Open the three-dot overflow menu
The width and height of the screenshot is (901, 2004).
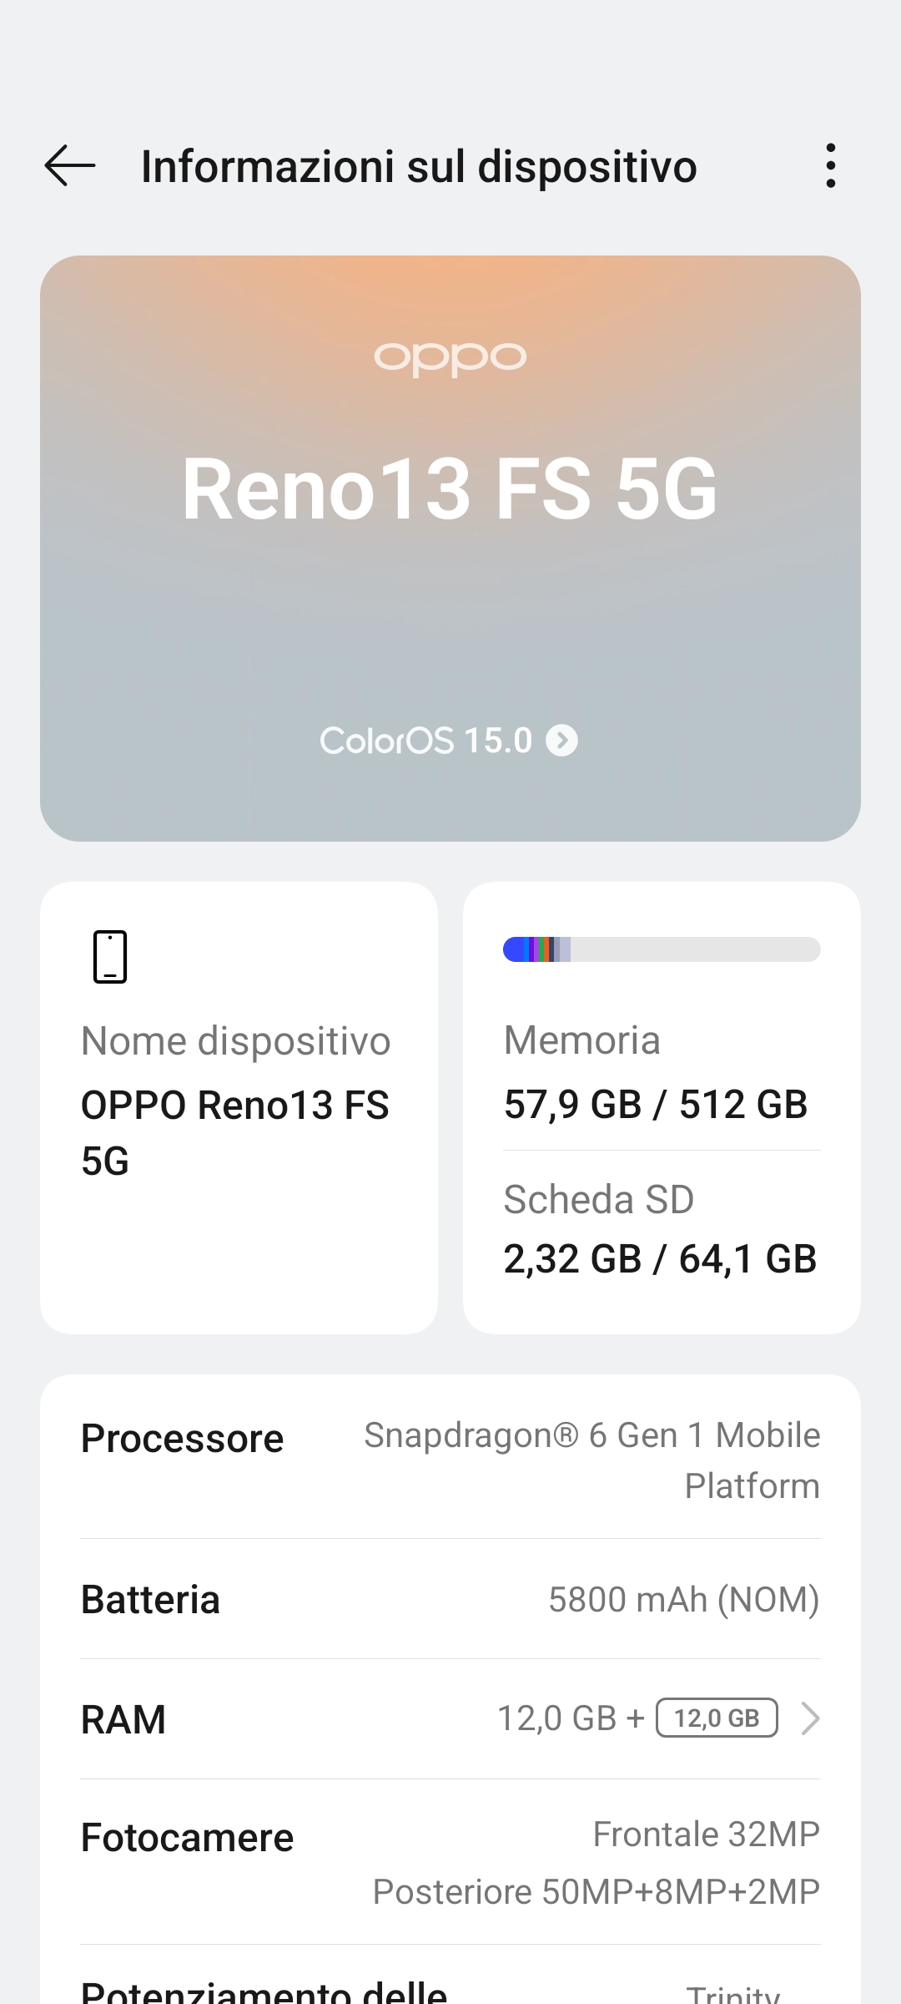click(x=830, y=165)
